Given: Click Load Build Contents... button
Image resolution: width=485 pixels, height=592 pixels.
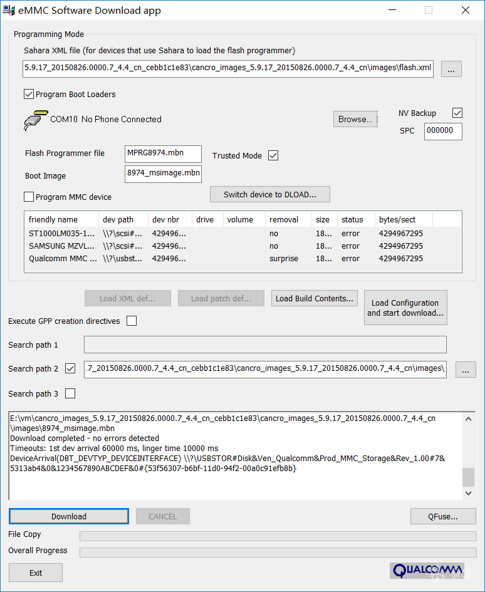Looking at the screenshot, I should [315, 298].
